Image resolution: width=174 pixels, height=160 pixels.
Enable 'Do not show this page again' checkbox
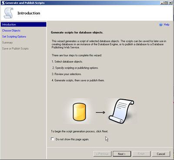coord(52,139)
